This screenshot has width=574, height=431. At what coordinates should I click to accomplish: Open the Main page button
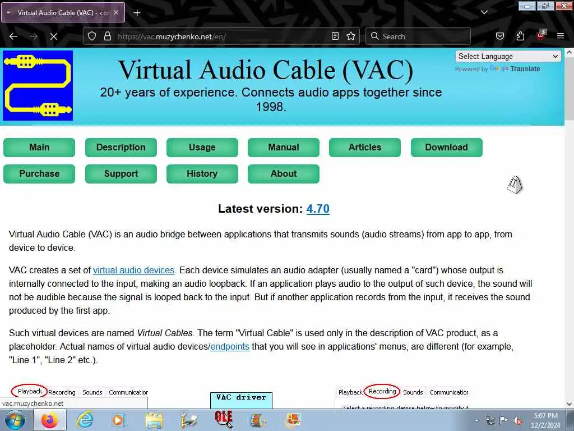coord(39,148)
